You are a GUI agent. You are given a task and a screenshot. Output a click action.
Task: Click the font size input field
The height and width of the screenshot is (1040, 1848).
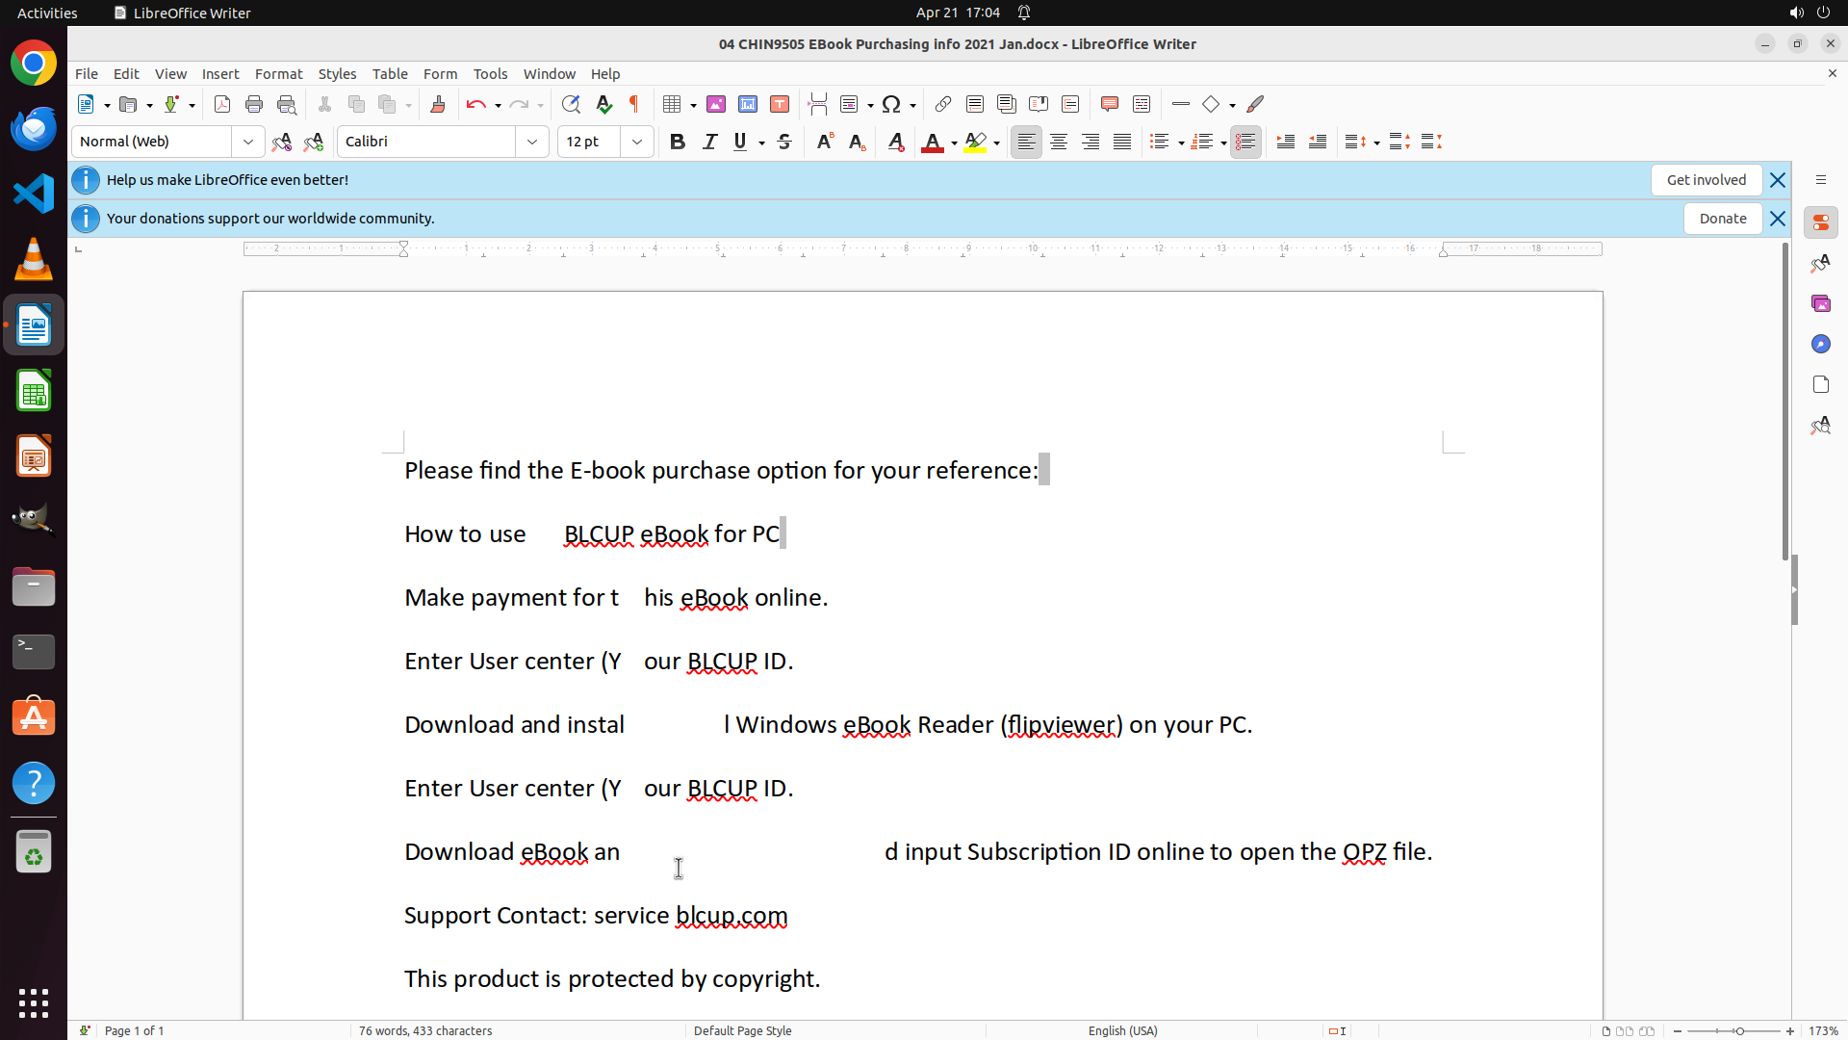point(589,142)
